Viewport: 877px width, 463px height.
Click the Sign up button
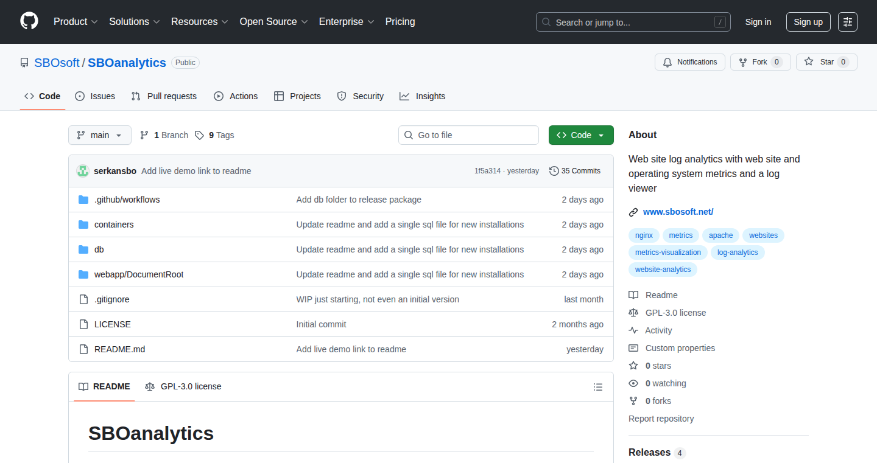tap(808, 22)
